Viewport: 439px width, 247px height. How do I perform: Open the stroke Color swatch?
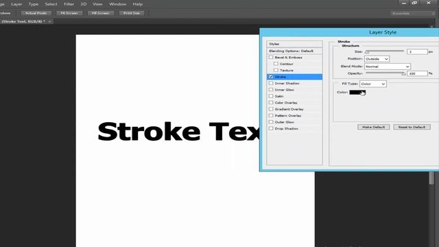point(357,92)
